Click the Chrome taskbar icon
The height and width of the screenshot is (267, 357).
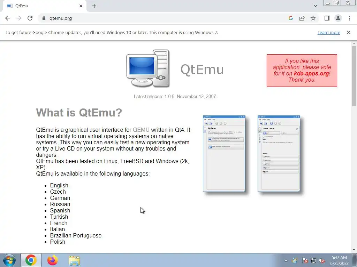click(31, 260)
